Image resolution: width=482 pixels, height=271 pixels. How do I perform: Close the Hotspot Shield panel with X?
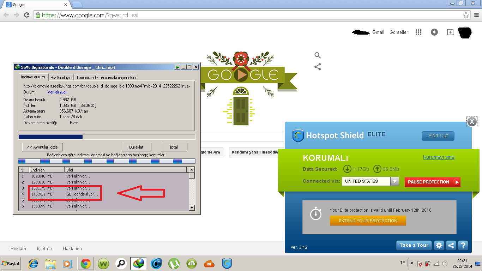(x=472, y=122)
